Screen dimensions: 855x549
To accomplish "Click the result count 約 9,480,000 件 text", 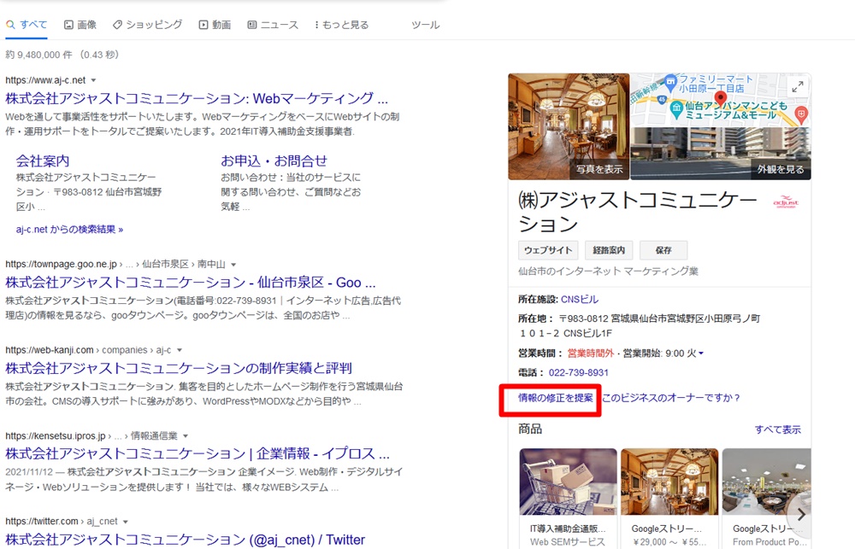I will point(38,55).
